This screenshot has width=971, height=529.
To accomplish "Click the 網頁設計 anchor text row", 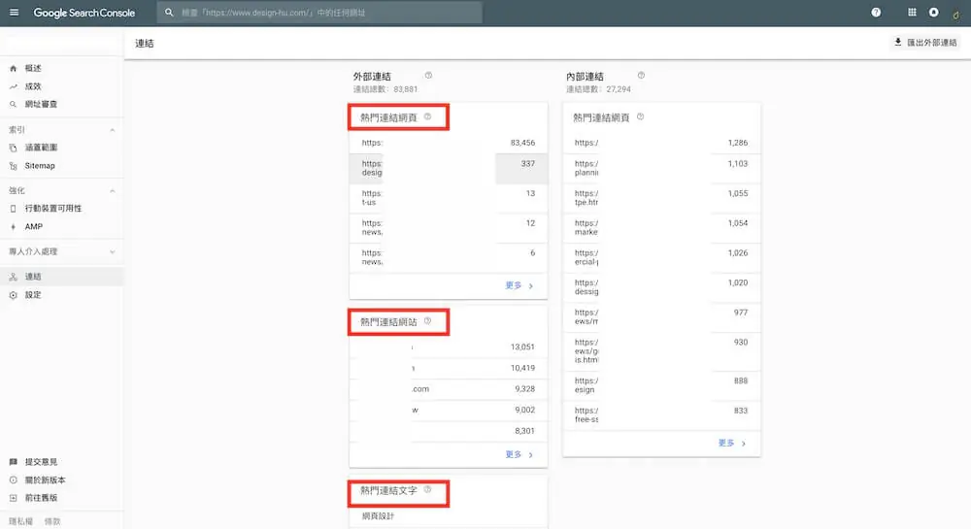I will click(x=449, y=516).
